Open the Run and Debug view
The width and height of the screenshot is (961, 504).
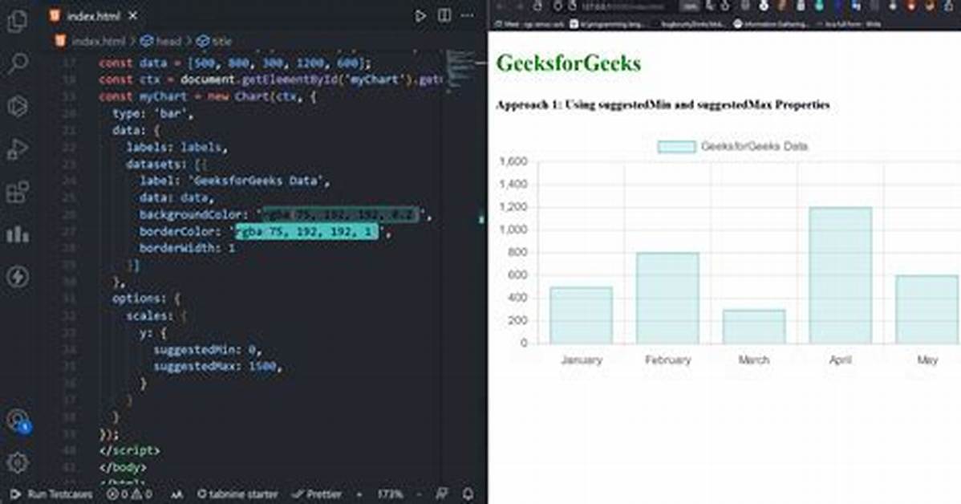pyautogui.click(x=17, y=149)
